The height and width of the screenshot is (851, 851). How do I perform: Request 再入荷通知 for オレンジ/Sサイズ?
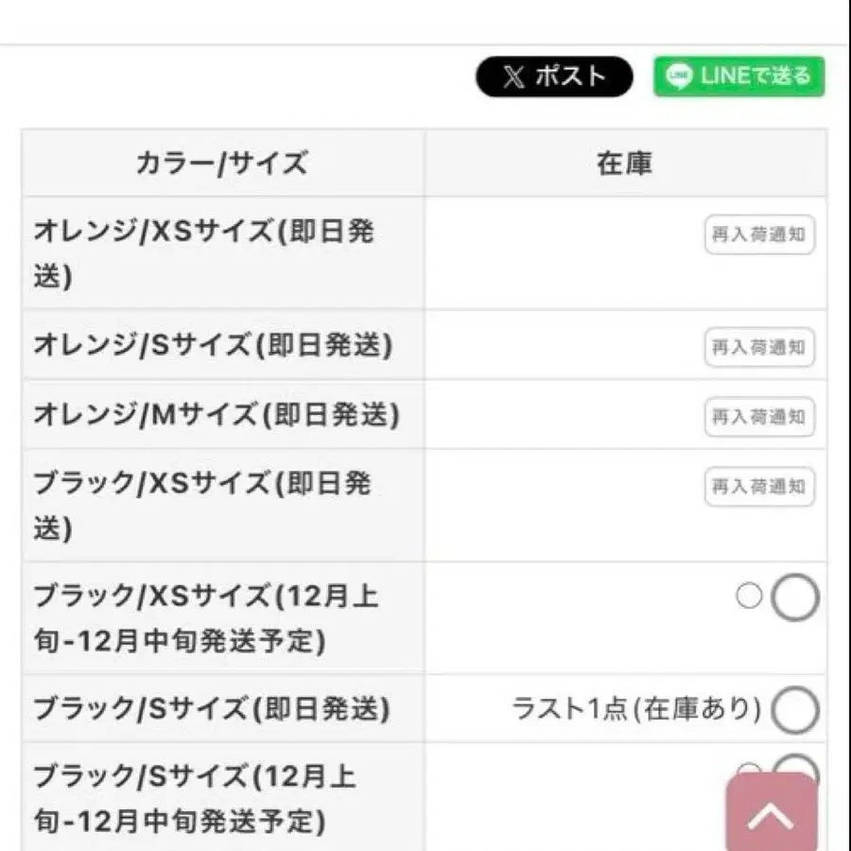[759, 347]
